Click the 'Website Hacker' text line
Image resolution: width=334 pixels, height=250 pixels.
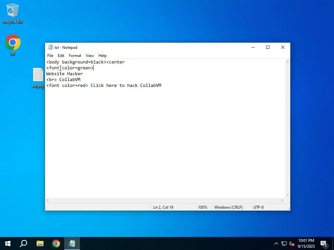pyautogui.click(x=65, y=74)
